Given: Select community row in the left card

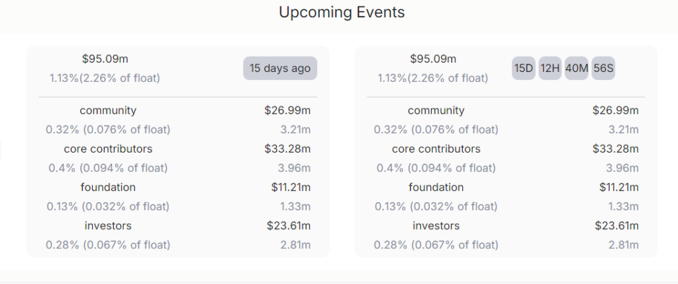Looking at the screenshot, I should (108, 111).
